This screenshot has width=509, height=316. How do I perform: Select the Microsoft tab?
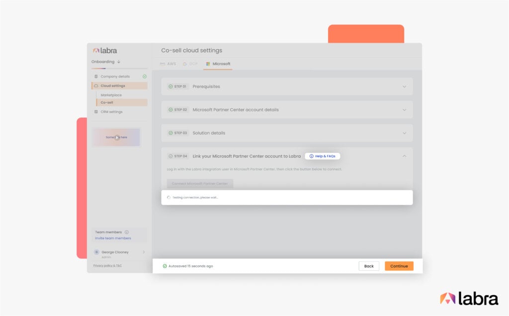click(x=218, y=64)
